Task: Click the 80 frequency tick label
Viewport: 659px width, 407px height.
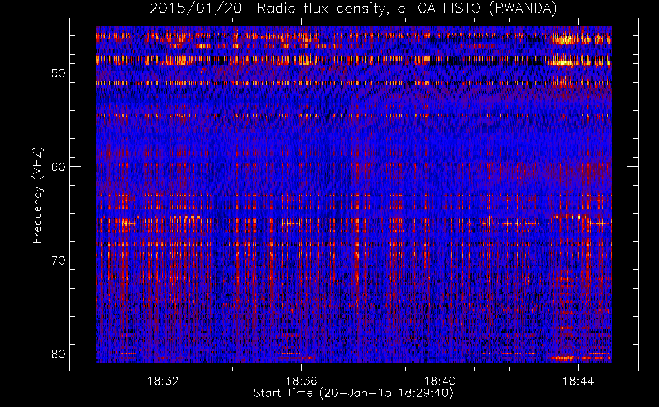Action: click(x=59, y=354)
